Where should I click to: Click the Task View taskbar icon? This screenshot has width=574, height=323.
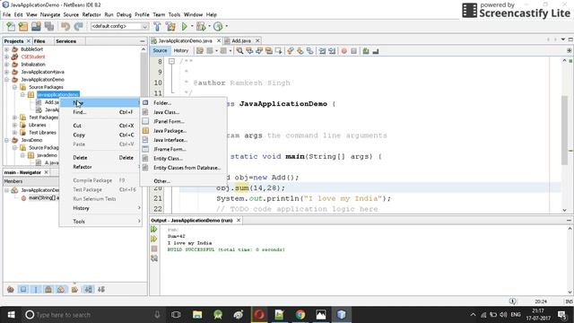[176, 315]
